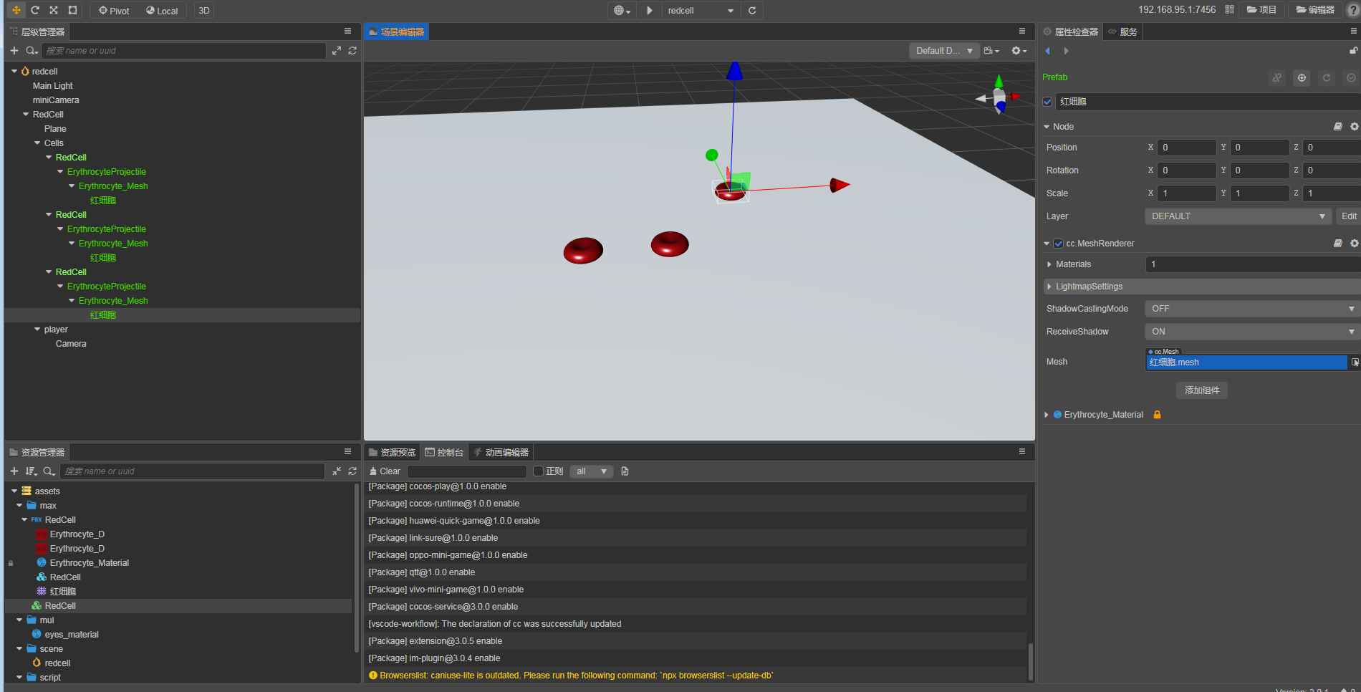Open the cc.MeshRenderer component gear menu
Screen dimensions: 1361x692
1354,244
